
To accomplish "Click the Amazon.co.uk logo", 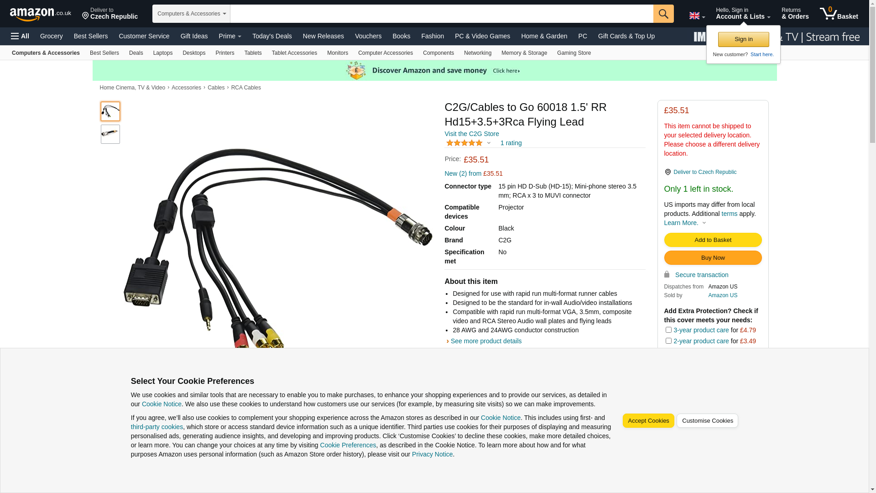I will pyautogui.click(x=40, y=14).
